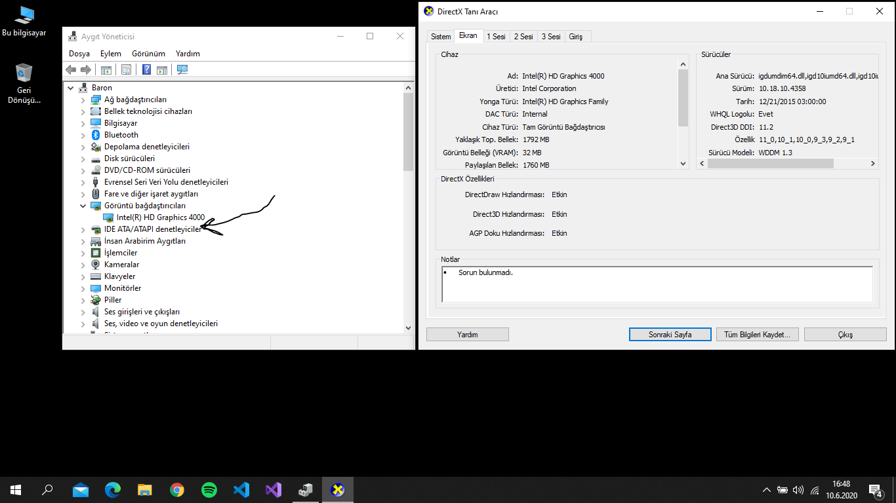Image resolution: width=896 pixels, height=503 pixels.
Task: Click the Tüm Bilgileri Kaydet button
Action: point(757,334)
